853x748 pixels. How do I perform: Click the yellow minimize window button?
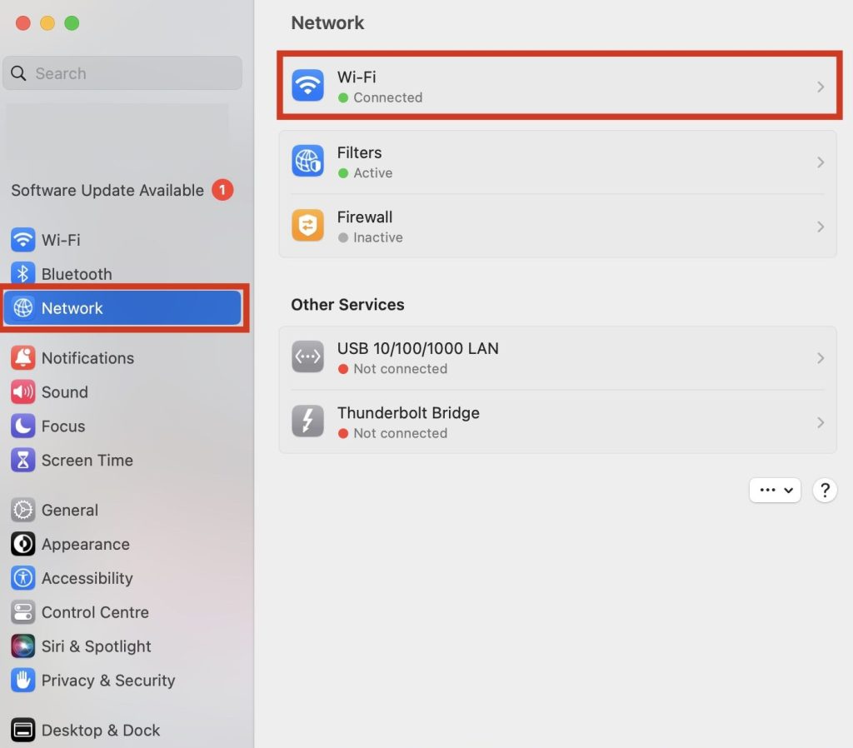coord(47,22)
